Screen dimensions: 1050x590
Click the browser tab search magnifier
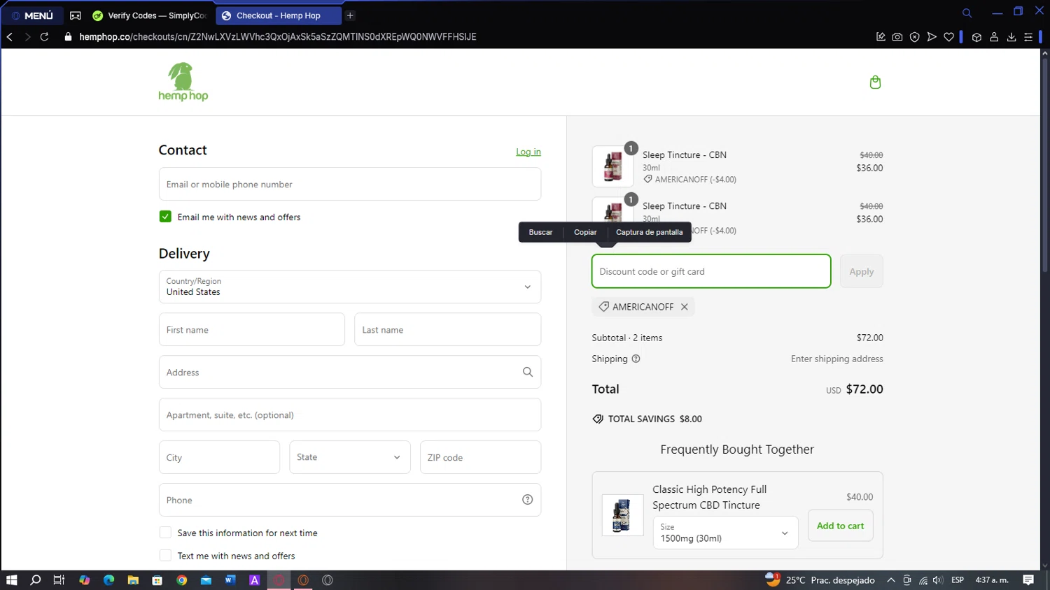967,13
